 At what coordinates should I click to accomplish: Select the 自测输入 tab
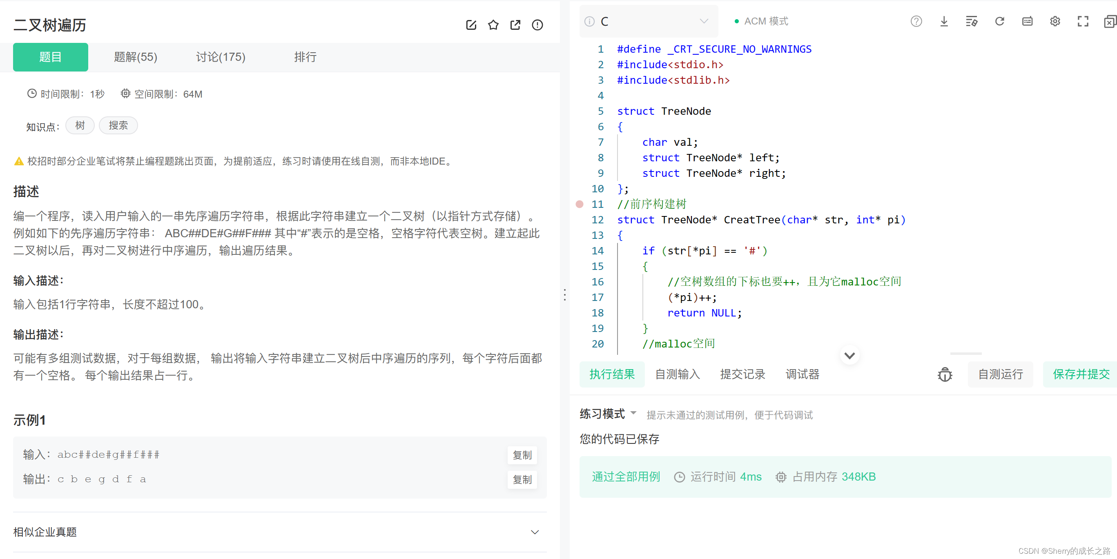(677, 374)
